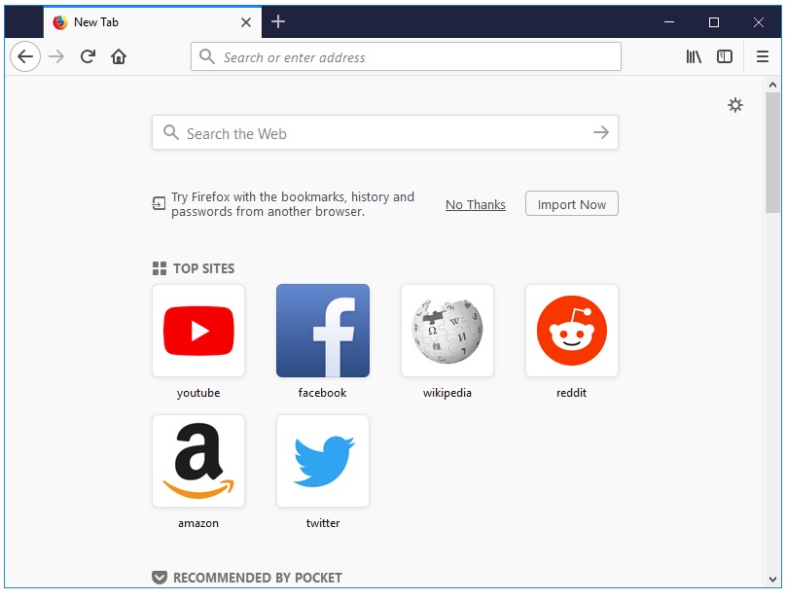Click the Back navigation arrow
This screenshot has width=786, height=599.
[25, 56]
